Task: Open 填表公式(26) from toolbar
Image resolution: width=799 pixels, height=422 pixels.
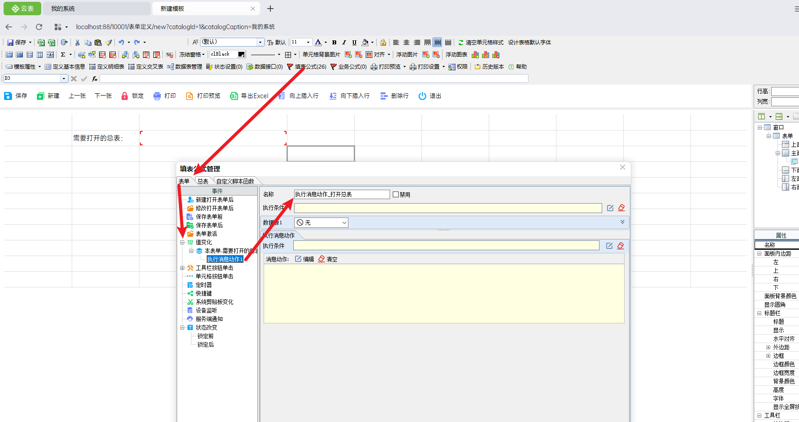Action: coord(307,67)
